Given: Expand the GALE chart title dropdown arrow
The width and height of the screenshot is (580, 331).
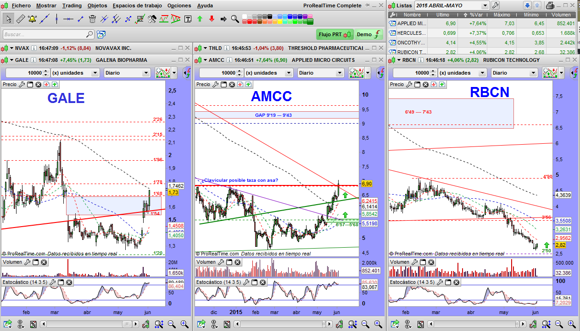Looking at the screenshot, I should (x=11, y=60).
